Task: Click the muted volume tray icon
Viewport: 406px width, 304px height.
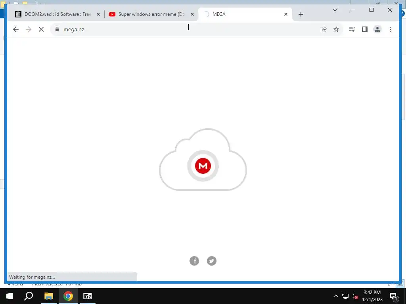Action: click(355, 296)
